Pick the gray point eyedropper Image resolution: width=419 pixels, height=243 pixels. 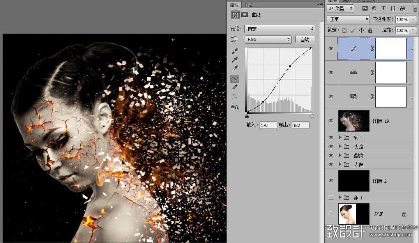[x=235, y=60]
